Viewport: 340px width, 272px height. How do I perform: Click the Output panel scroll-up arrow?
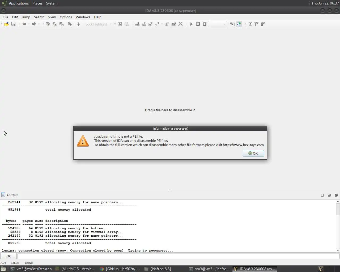338,201
